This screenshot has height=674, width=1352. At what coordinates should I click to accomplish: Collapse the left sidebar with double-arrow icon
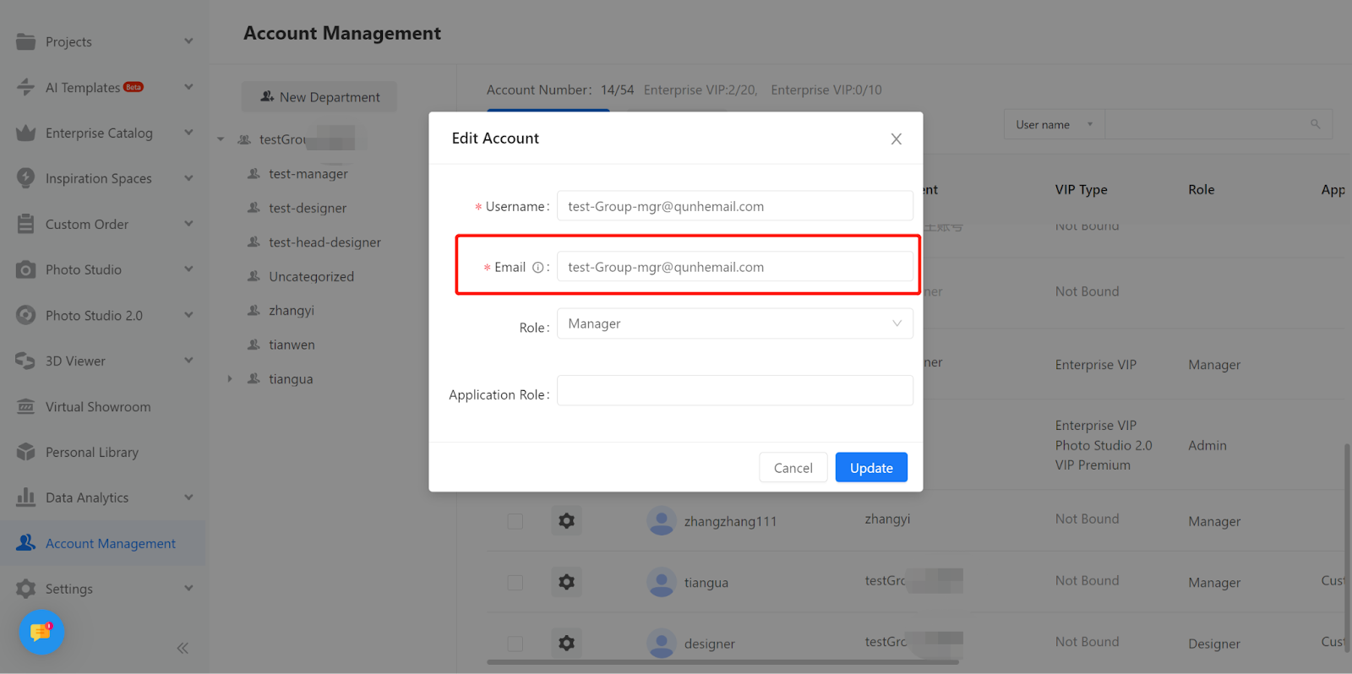pyautogui.click(x=183, y=648)
